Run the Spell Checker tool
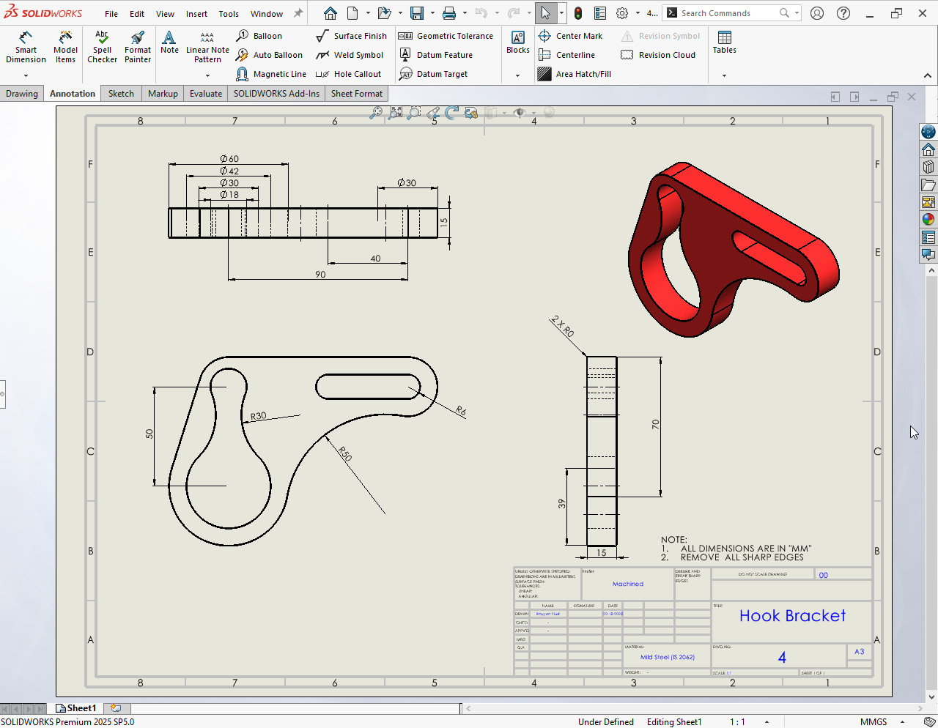The width and height of the screenshot is (938, 728). tap(102, 48)
